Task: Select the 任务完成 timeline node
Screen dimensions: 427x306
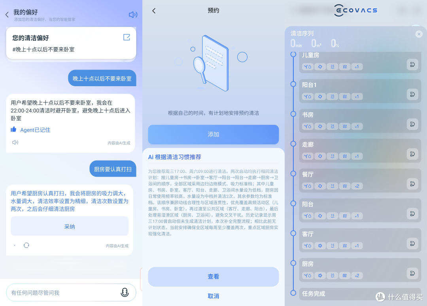Action: [293, 293]
